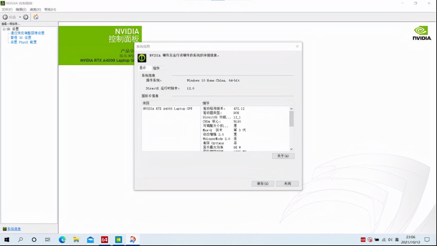The image size is (437, 246).
Task: Open the 设置 PhysX 配置 task link
Action: [23, 42]
